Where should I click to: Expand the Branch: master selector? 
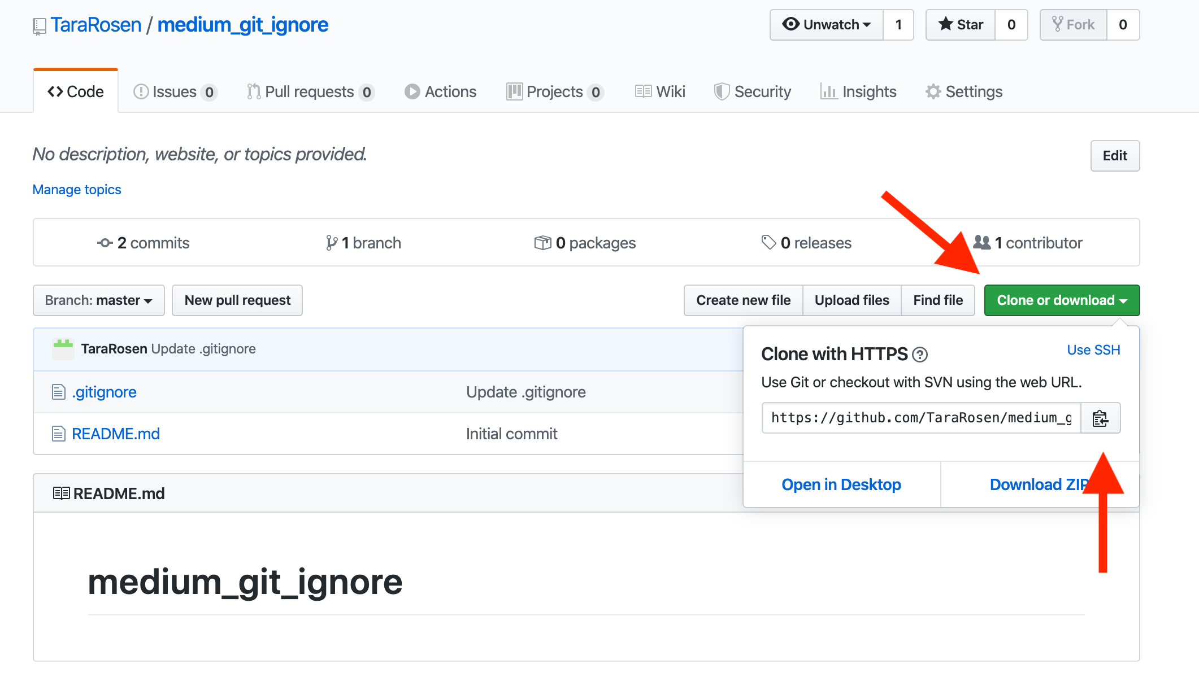tap(99, 300)
